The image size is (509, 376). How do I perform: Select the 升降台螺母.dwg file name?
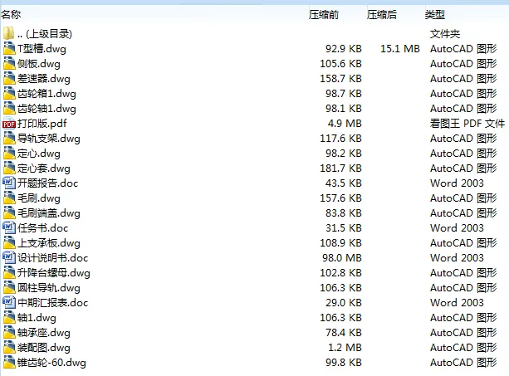[x=54, y=273]
